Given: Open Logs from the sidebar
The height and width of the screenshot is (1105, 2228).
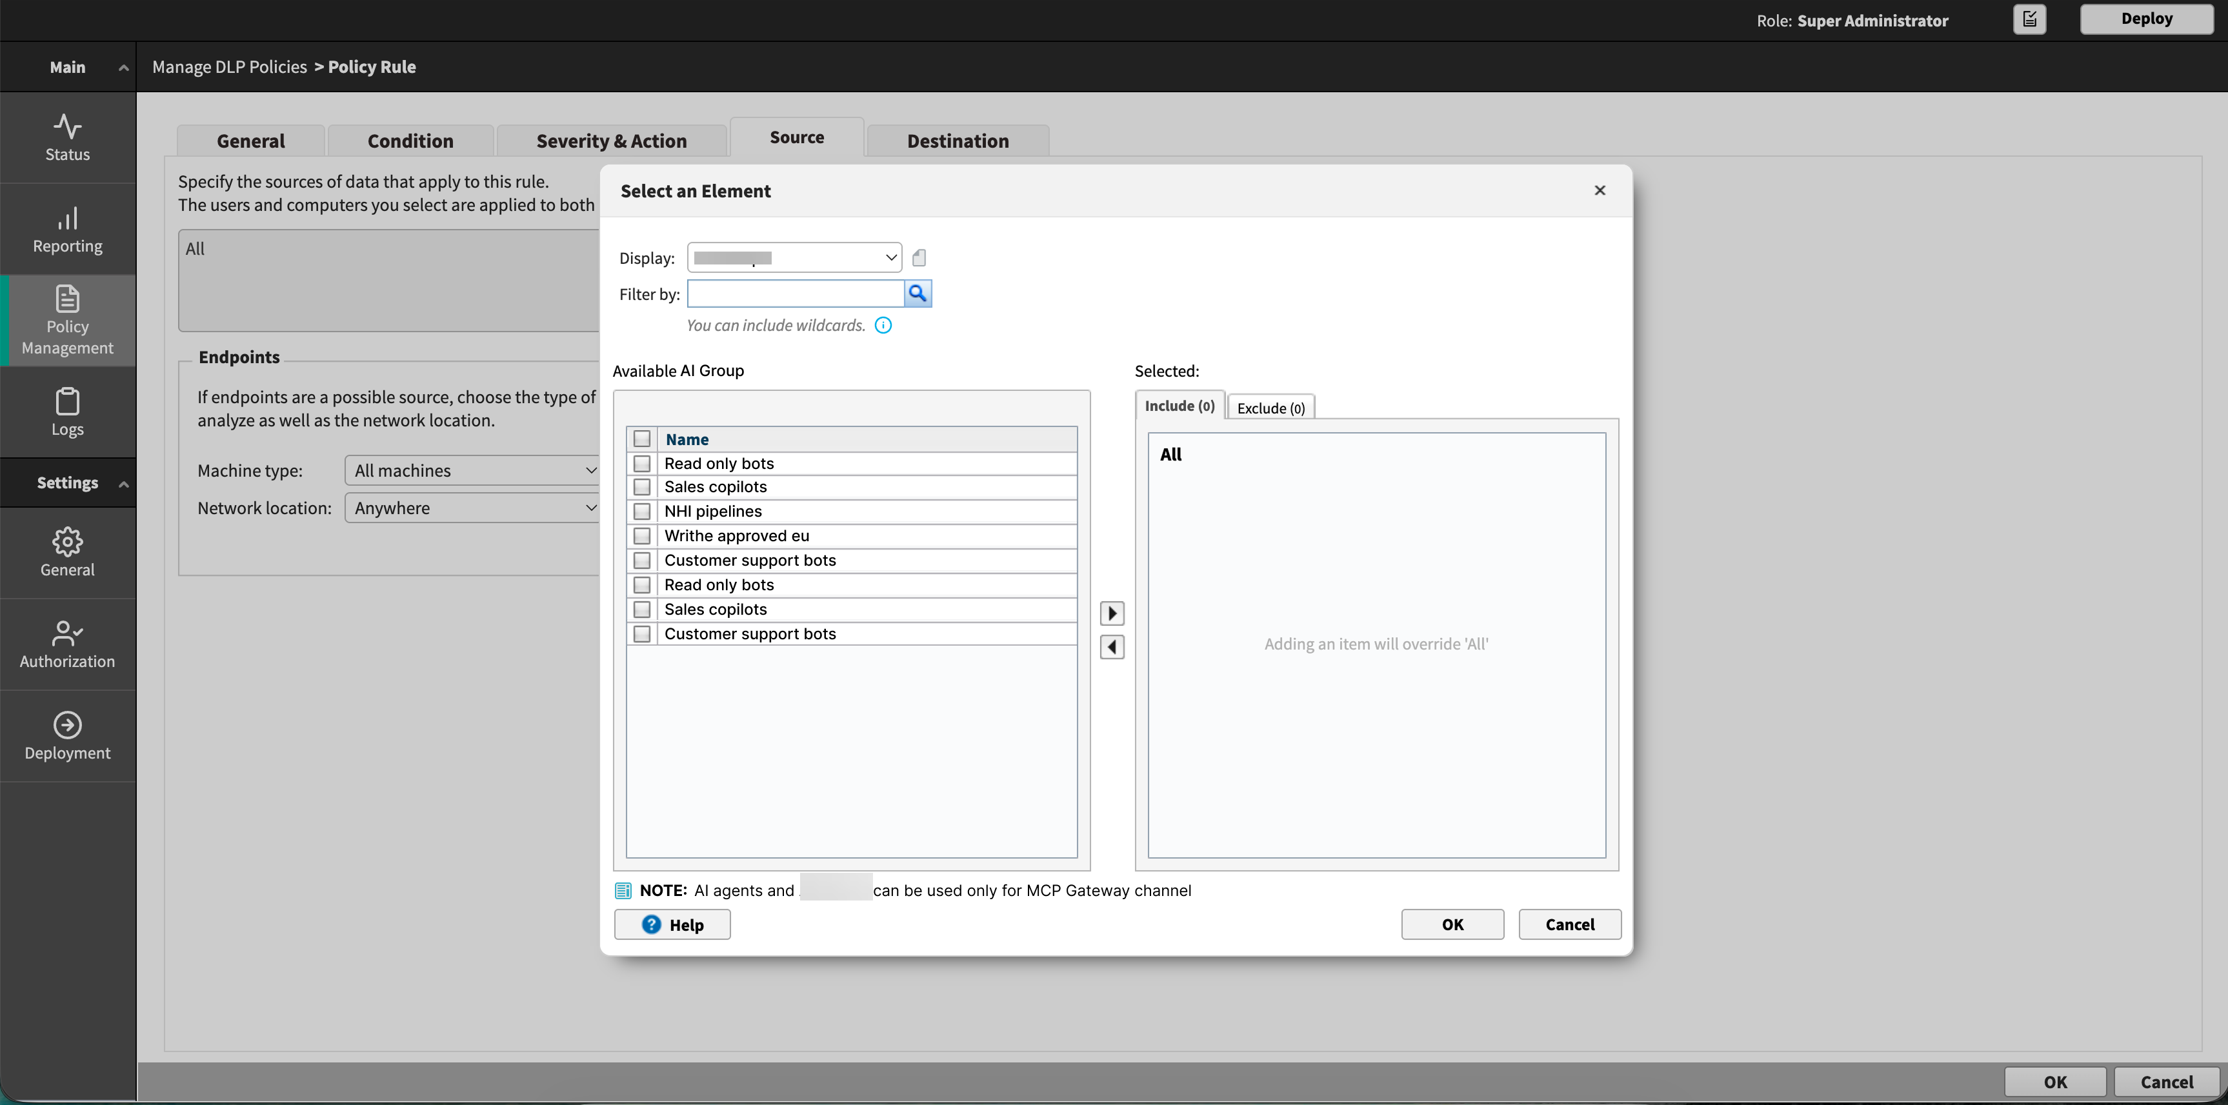Looking at the screenshot, I should point(68,412).
